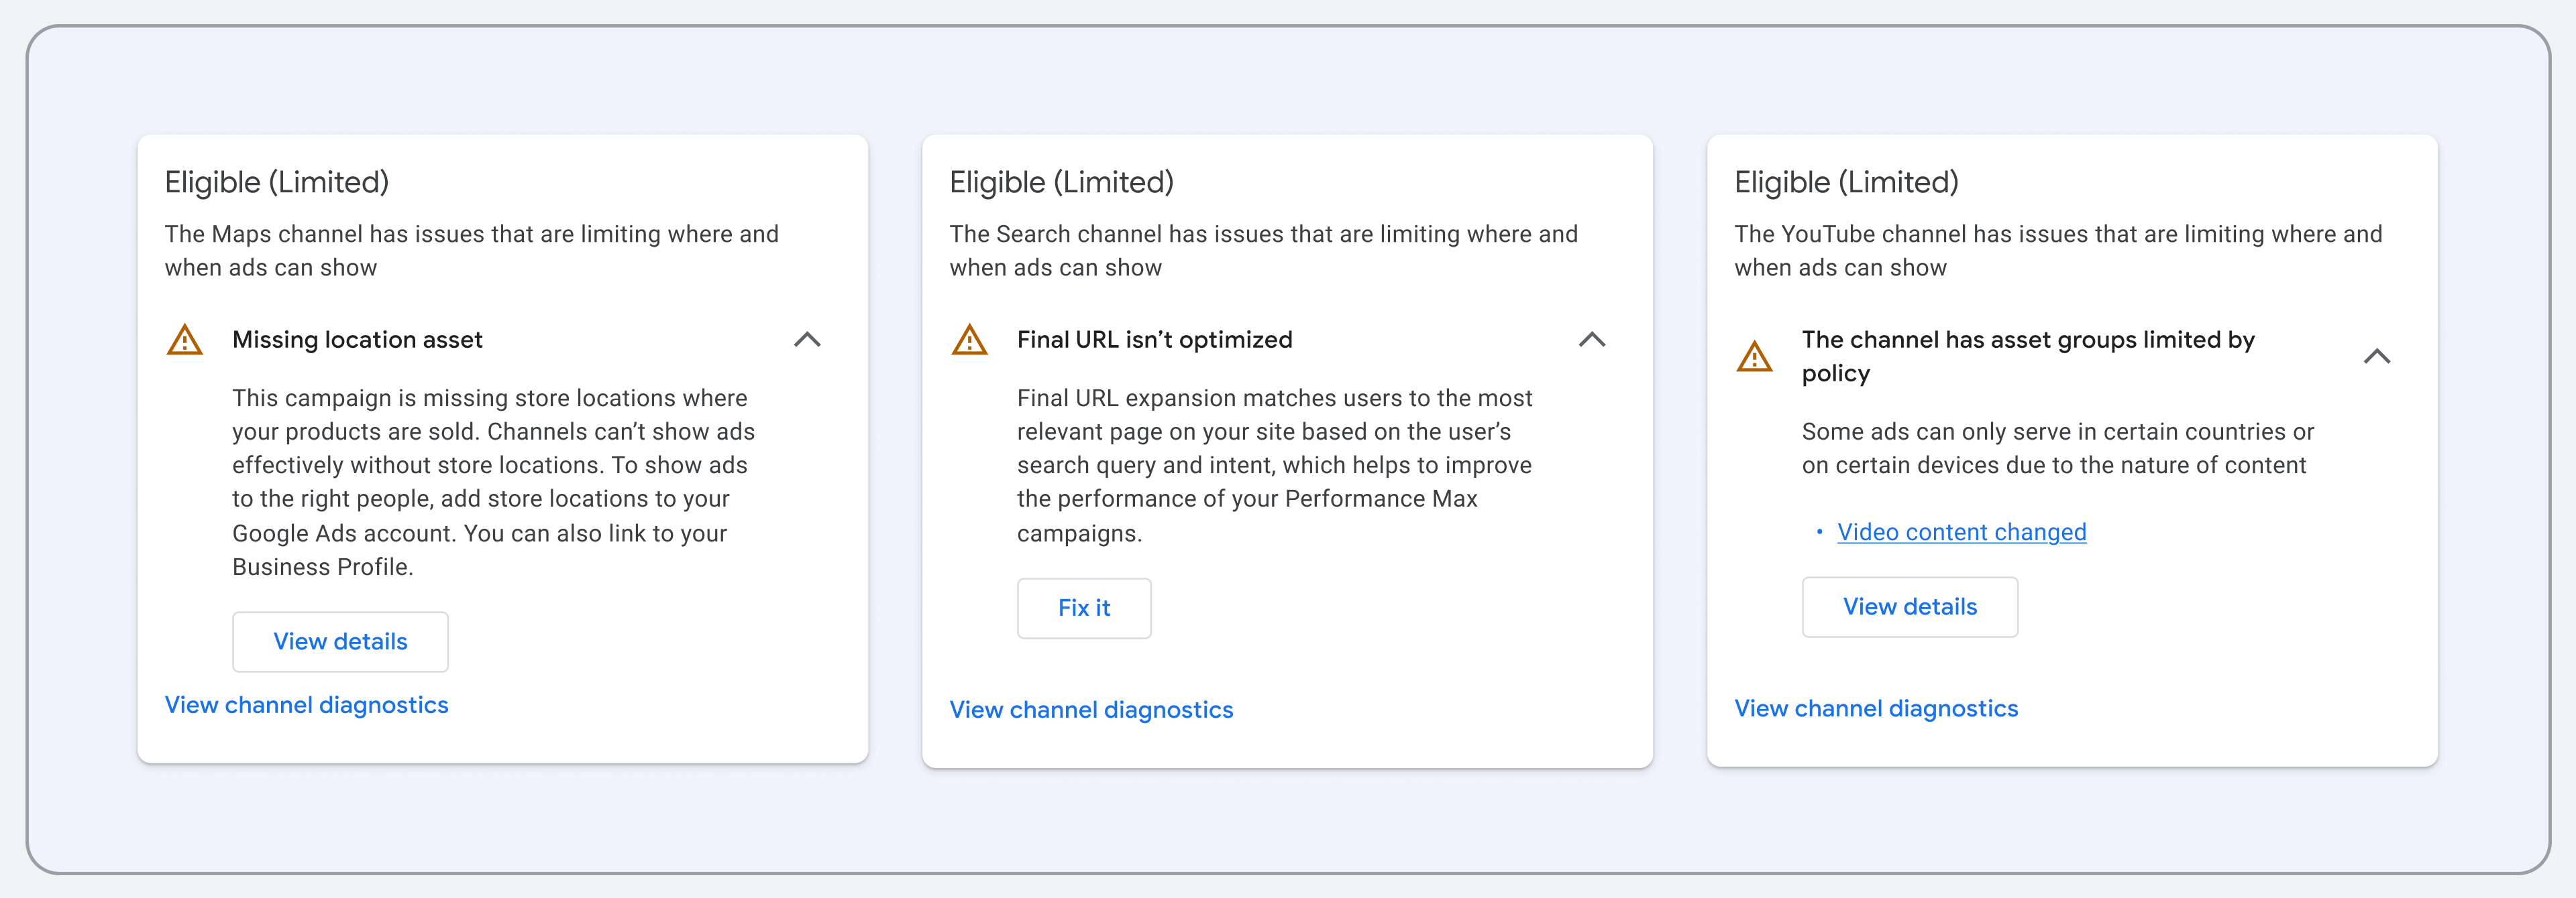Click the YouTube warning triangle icon

1754,357
